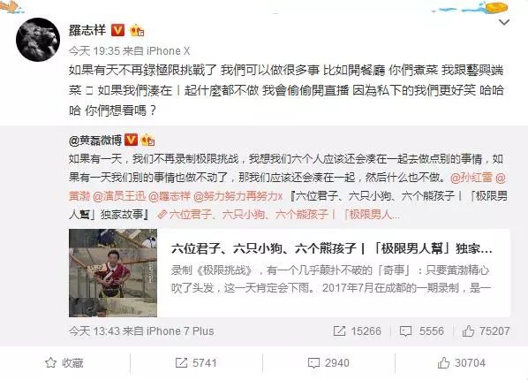Open the 六位君子 article link with the chain icon
Image resolution: width=528 pixels, height=380 pixels.
tap(278, 214)
